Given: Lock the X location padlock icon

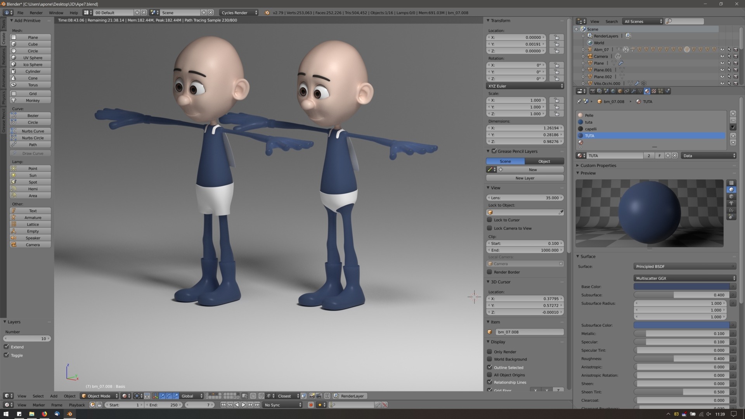Looking at the screenshot, I should tap(556, 37).
